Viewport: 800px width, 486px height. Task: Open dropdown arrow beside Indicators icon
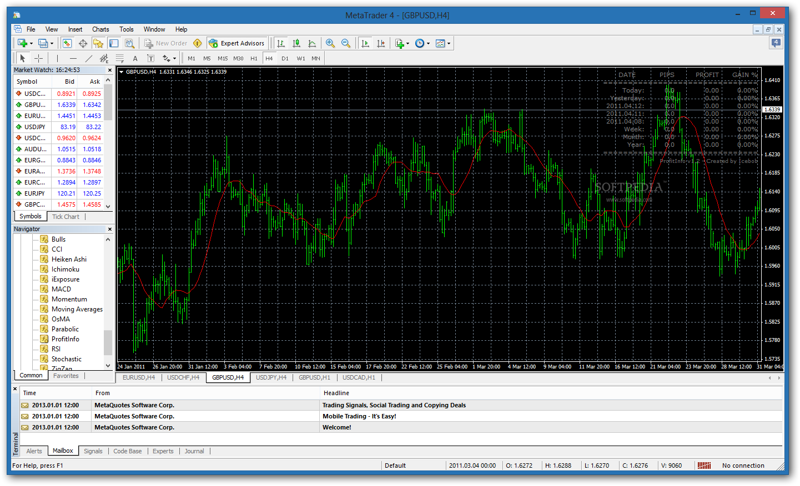pos(407,43)
